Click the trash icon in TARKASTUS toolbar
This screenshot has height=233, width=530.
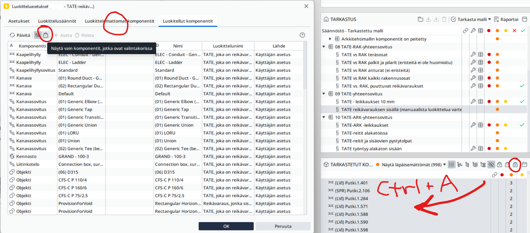(444, 19)
